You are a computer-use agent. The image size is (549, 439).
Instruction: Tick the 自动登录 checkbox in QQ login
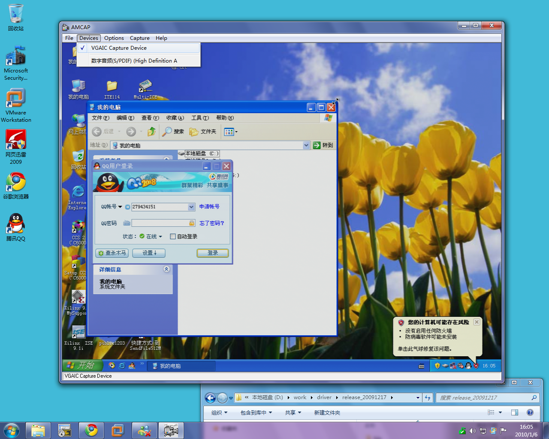[172, 236]
